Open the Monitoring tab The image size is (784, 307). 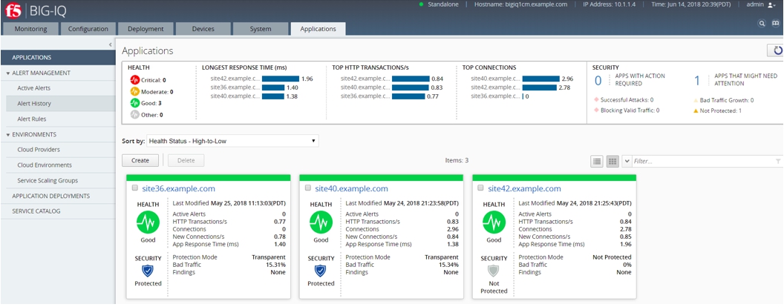point(30,29)
